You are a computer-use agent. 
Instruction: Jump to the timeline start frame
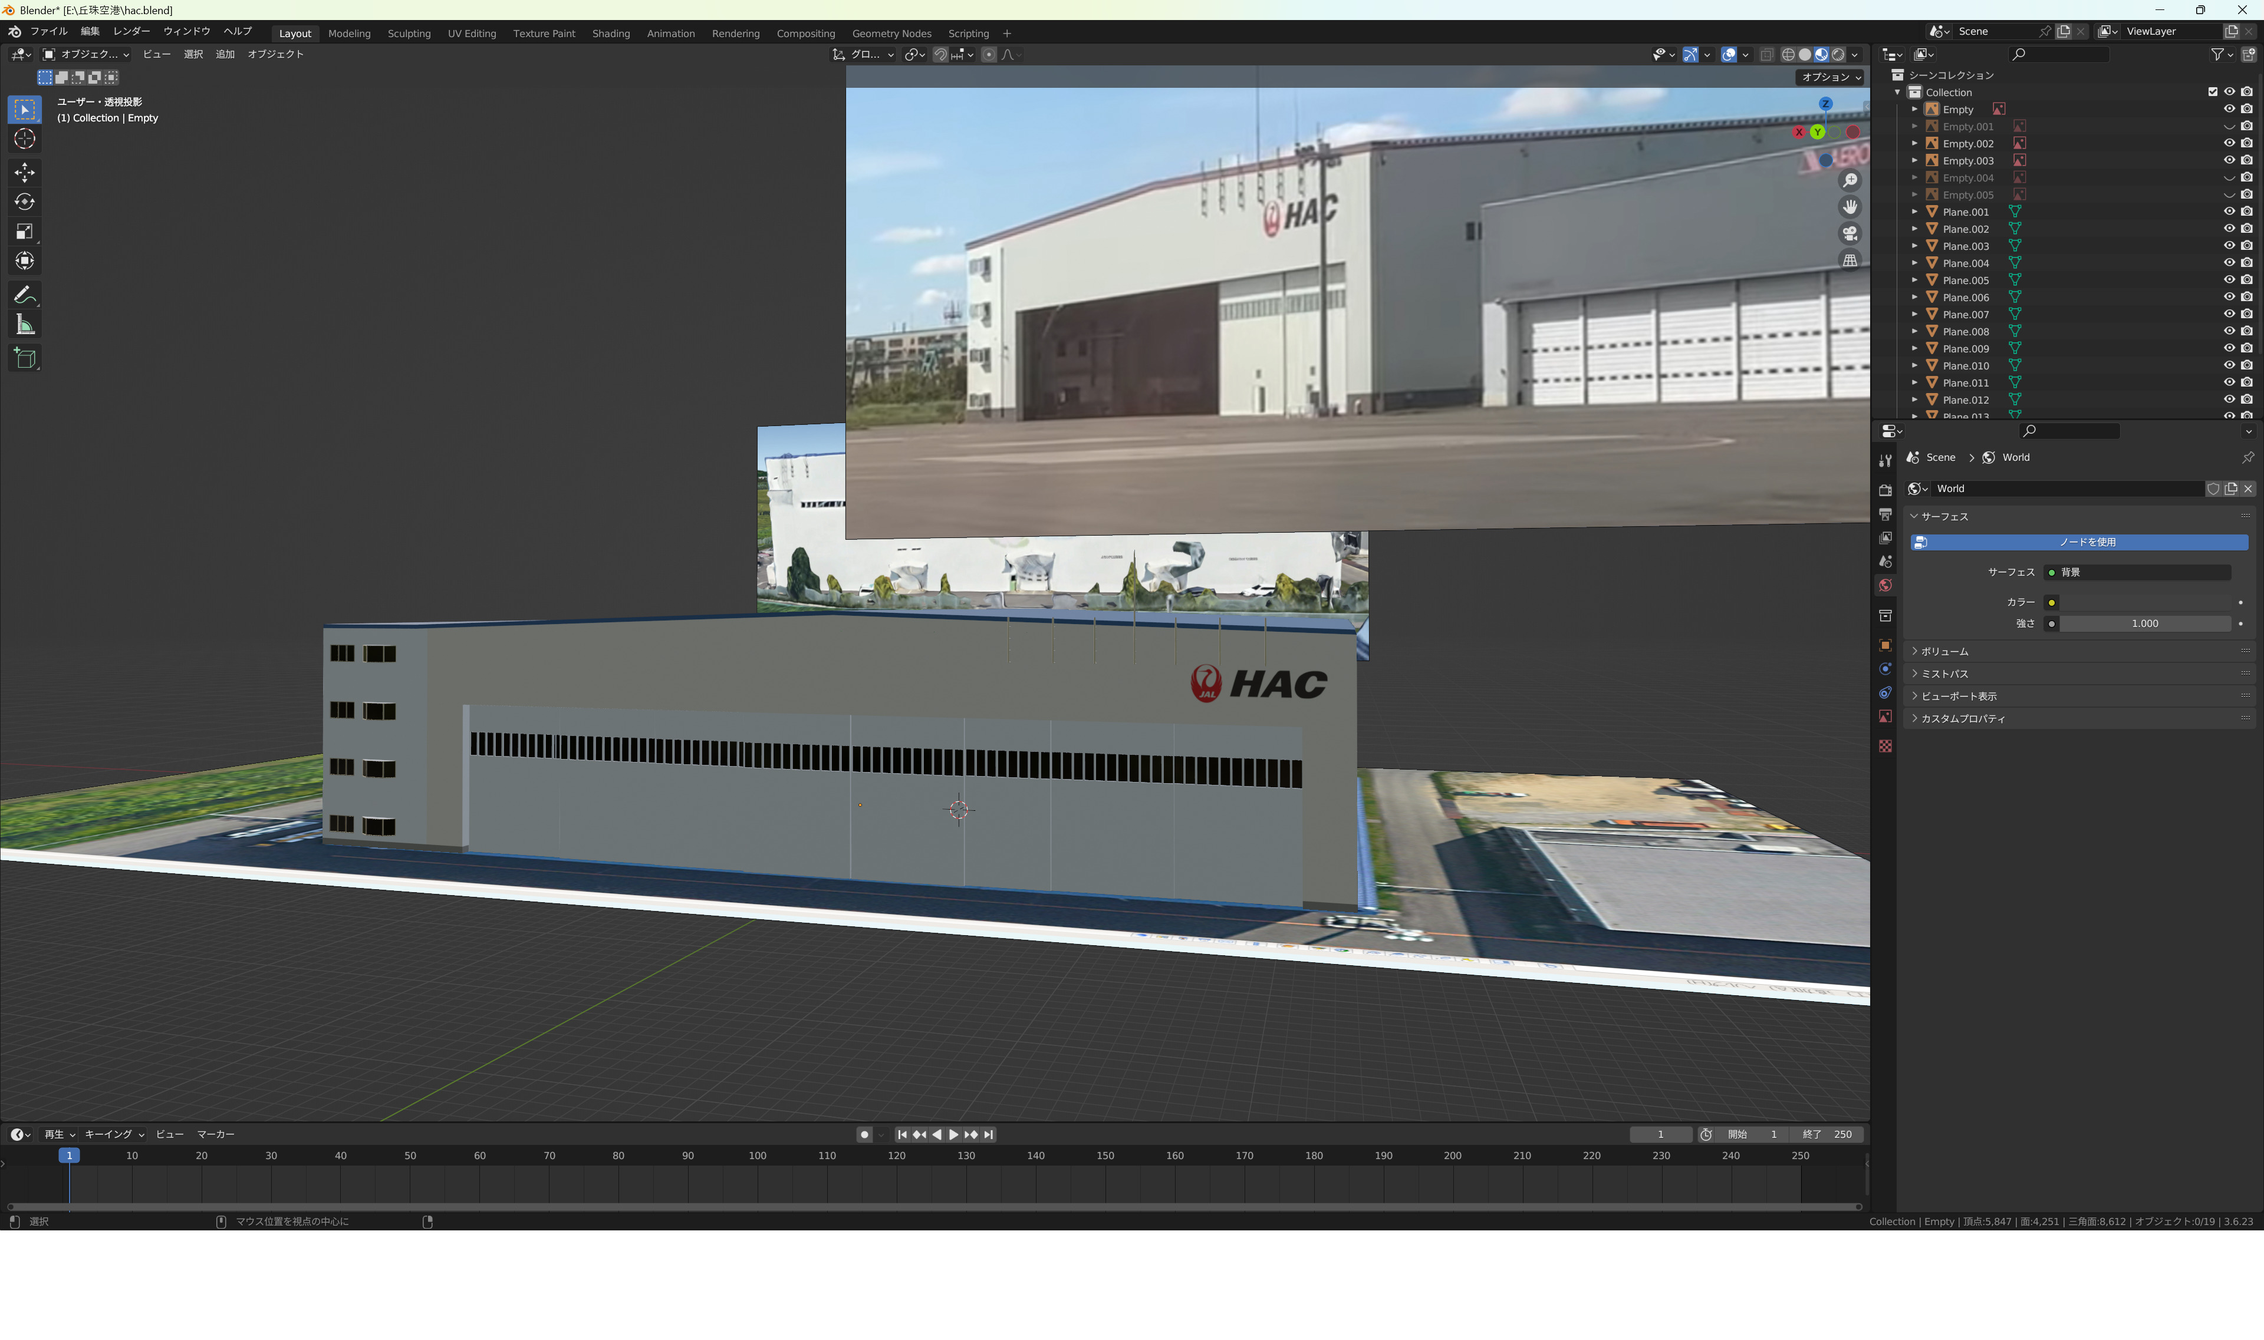pos(901,1134)
